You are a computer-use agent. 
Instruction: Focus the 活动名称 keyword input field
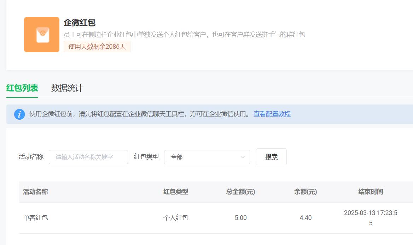[x=88, y=157]
